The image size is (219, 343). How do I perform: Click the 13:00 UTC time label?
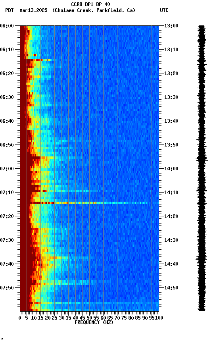[171, 26]
